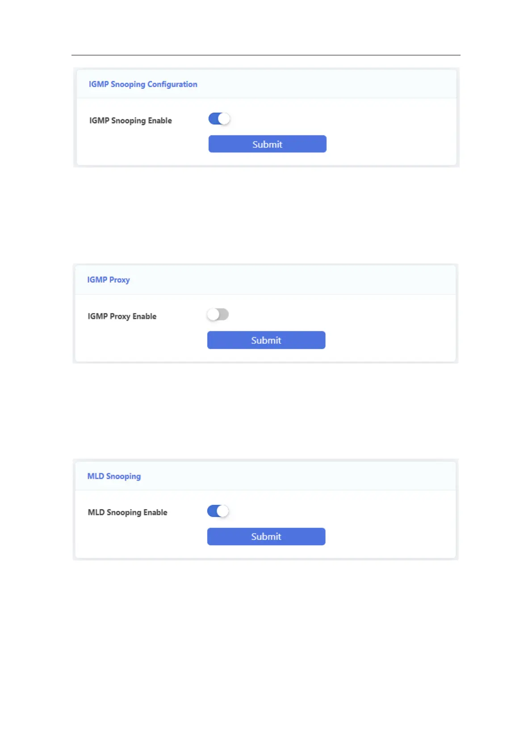532x752 pixels.
Task: Enable the IGMP Proxy switch
Action: click(218, 314)
